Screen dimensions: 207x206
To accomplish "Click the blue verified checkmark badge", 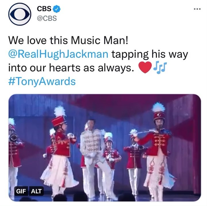I will pyautogui.click(x=57, y=9).
